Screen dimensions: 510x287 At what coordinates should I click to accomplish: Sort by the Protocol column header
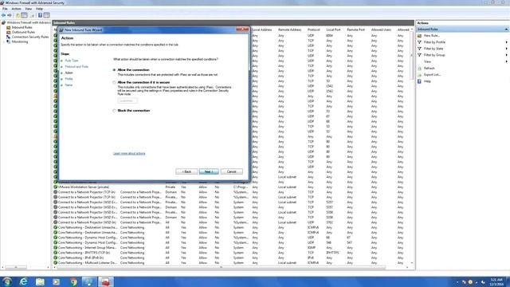pyautogui.click(x=313, y=29)
